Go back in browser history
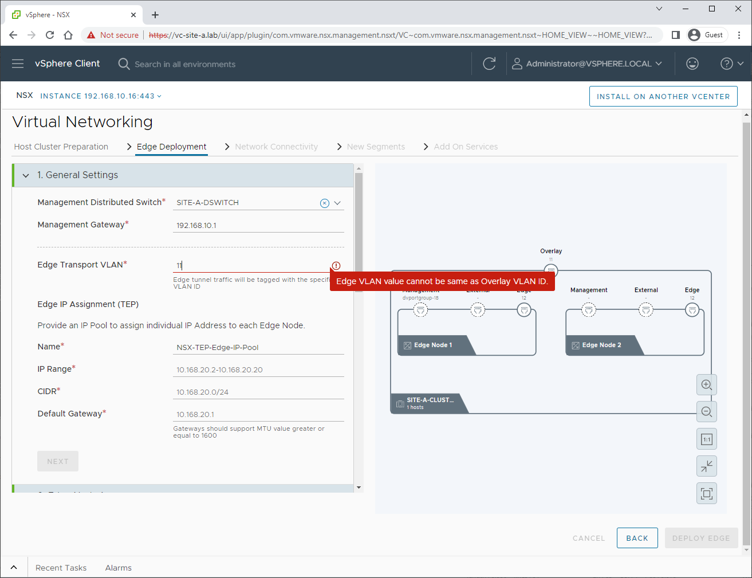Image resolution: width=752 pixels, height=578 pixels. click(13, 35)
